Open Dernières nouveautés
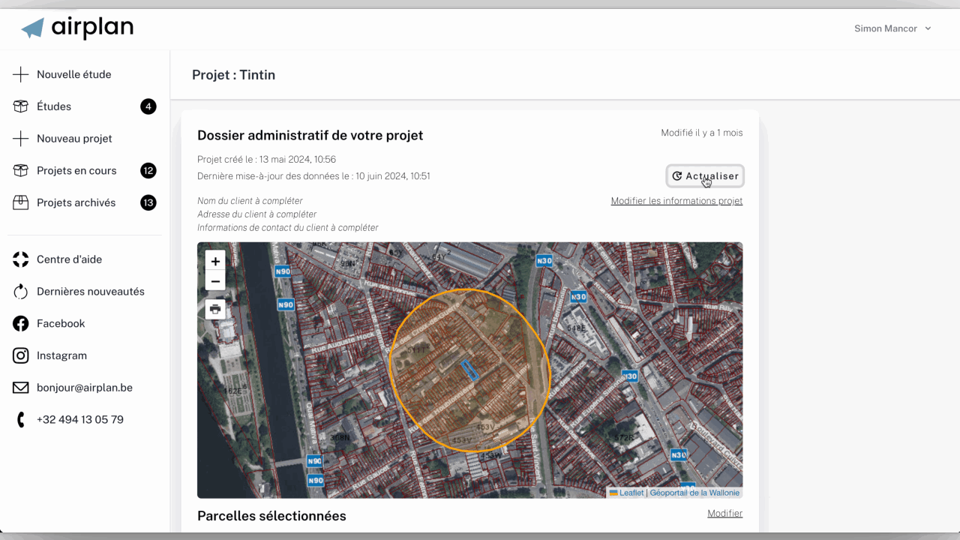 tap(91, 291)
